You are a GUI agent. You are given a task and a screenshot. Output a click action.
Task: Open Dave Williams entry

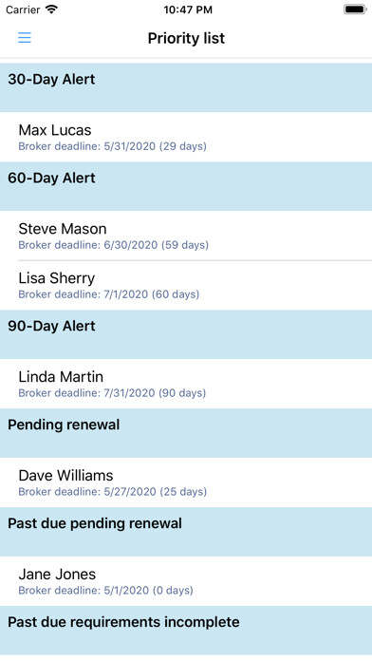[186, 482]
